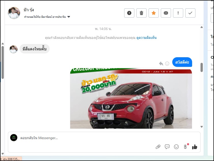The image size is (214, 161).
Task: React to สวัสดีค่ะ message with smiley icon
Action: (x=167, y=64)
